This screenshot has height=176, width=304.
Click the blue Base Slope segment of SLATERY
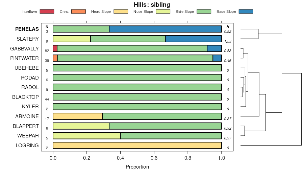coord(193,39)
